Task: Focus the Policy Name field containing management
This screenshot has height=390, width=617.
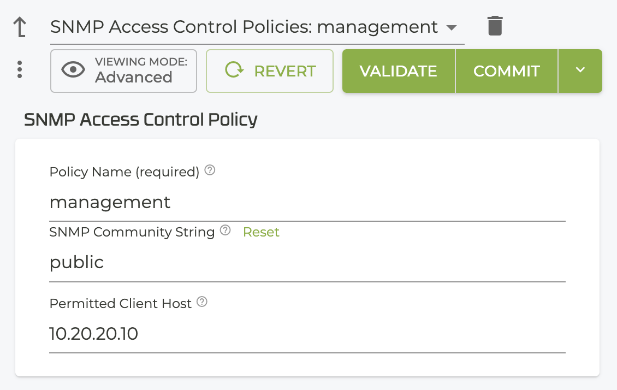Action: [x=307, y=203]
